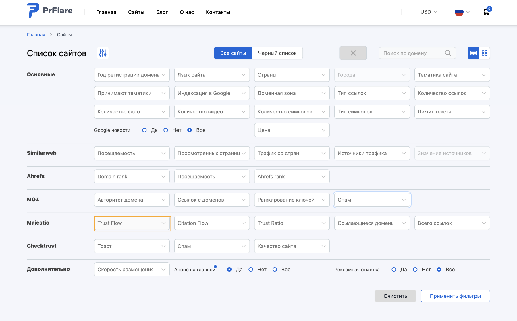The width and height of the screenshot is (517, 321).
Task: Open Ahrefs rank dropdown
Action: 292,177
